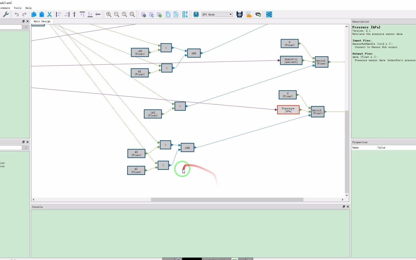The image size is (416, 260).
Task: Select 0 (Float) block above Humidity
Action: 290,43
